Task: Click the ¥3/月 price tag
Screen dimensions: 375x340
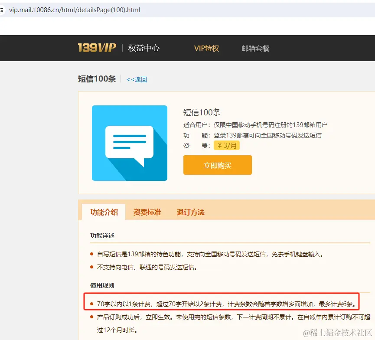Action: [x=226, y=145]
